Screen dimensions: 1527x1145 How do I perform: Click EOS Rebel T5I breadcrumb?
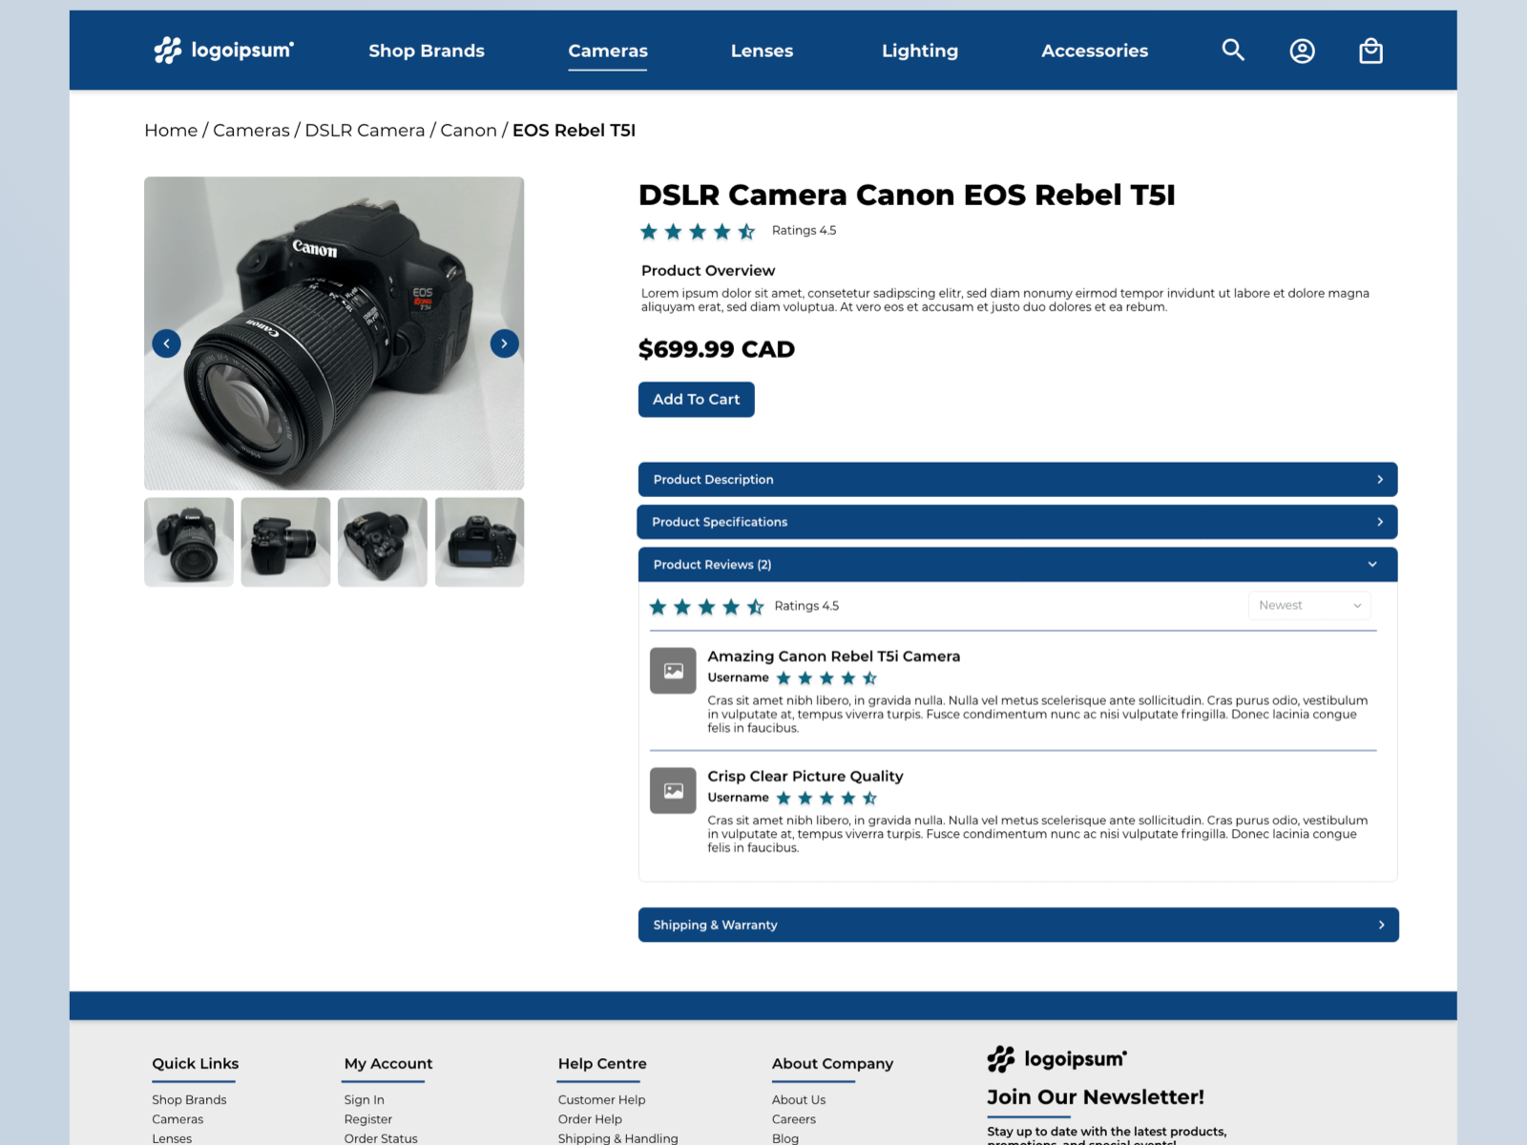574,131
